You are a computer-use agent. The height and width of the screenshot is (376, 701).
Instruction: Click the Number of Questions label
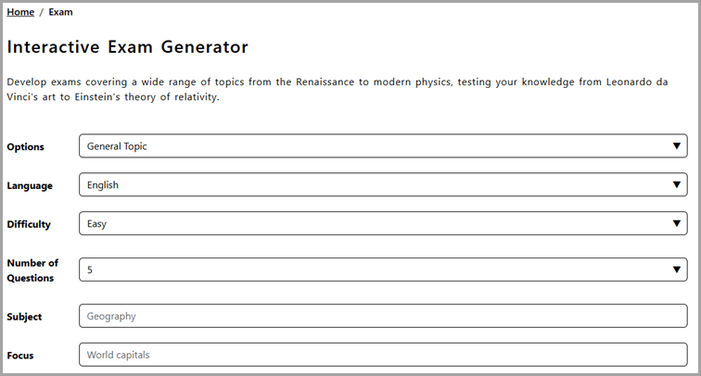click(32, 270)
